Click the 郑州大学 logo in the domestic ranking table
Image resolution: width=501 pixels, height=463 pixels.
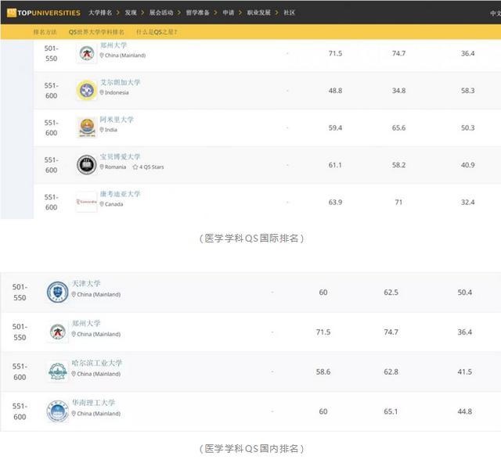pos(57,332)
